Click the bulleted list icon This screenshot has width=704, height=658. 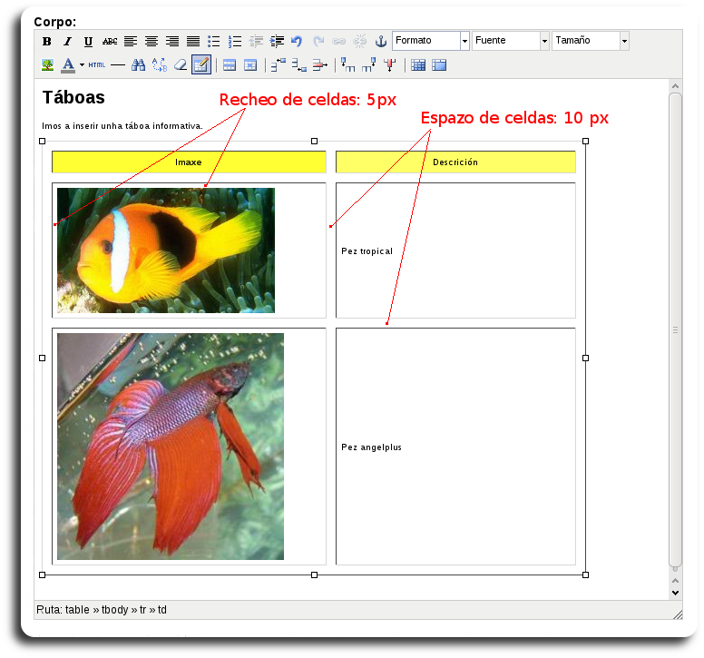[x=214, y=42]
